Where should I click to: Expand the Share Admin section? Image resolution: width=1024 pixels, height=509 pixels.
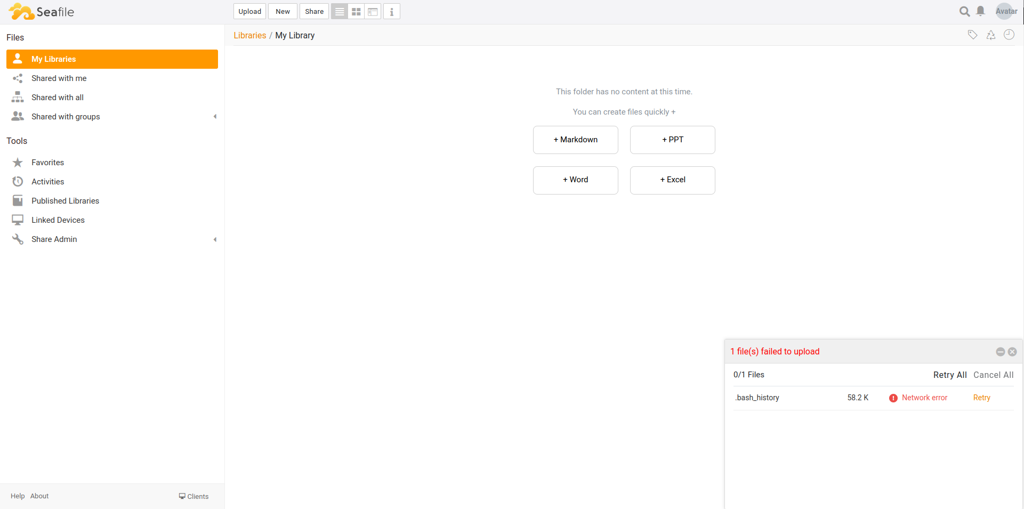click(x=215, y=239)
